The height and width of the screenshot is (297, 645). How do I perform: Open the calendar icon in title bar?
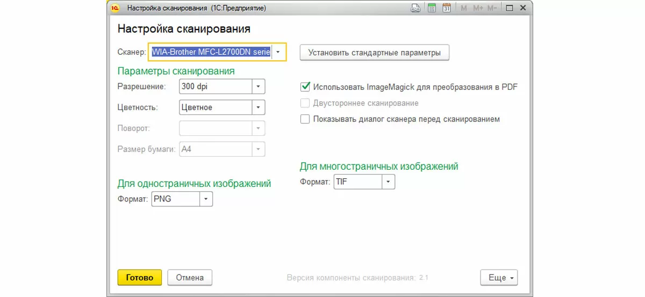point(446,8)
